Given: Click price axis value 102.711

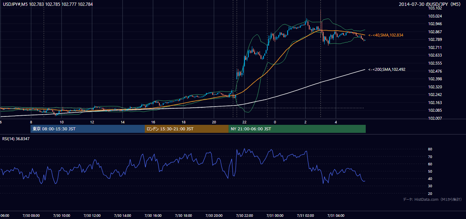Looking at the screenshot, I should [x=435, y=47].
